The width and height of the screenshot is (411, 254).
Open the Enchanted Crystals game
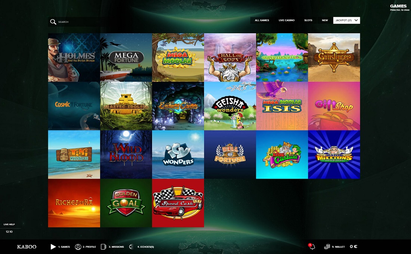pos(178,106)
